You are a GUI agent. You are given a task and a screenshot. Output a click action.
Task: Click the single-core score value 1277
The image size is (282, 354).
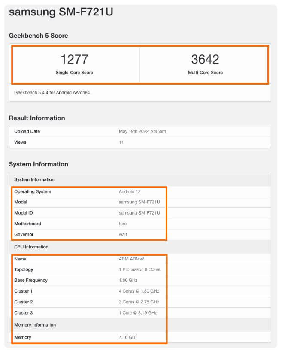(74, 59)
